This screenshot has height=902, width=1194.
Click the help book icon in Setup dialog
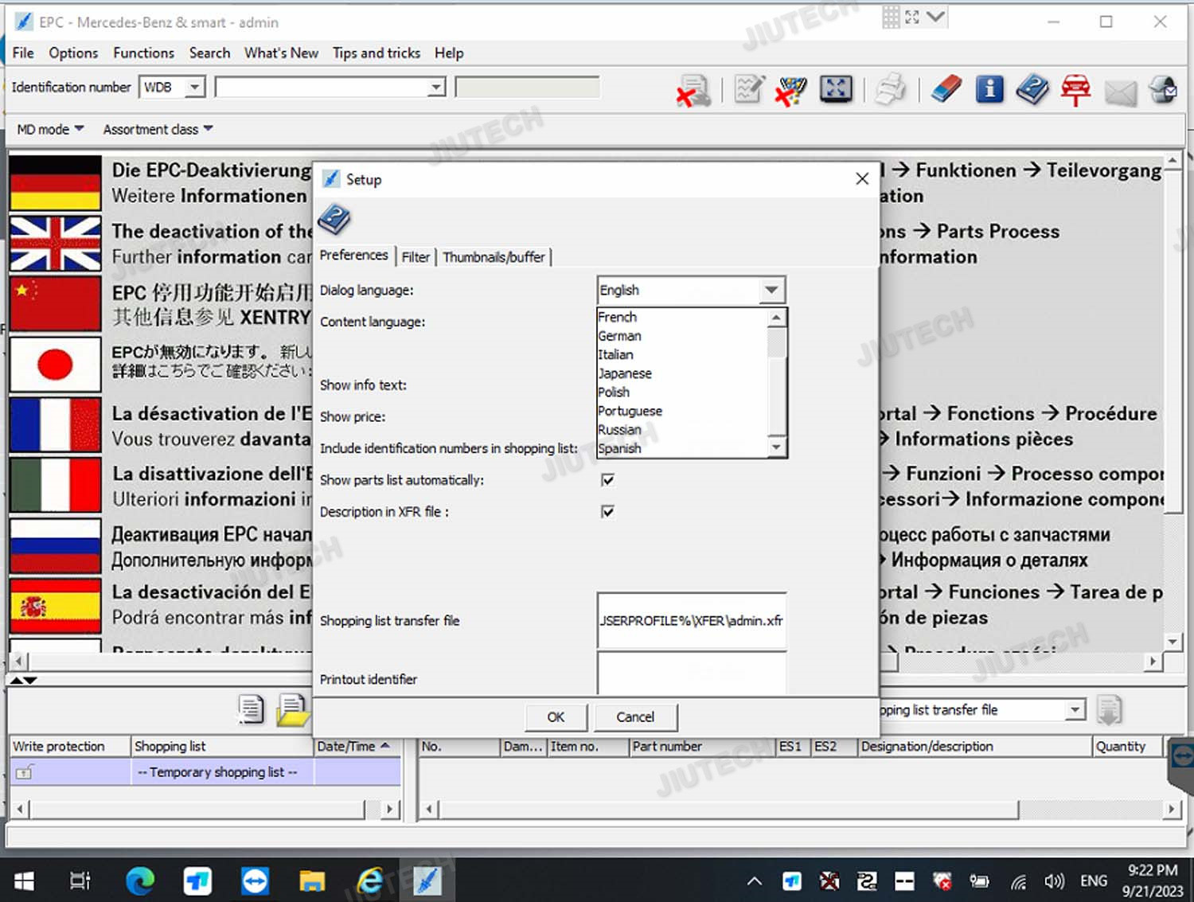(x=334, y=219)
